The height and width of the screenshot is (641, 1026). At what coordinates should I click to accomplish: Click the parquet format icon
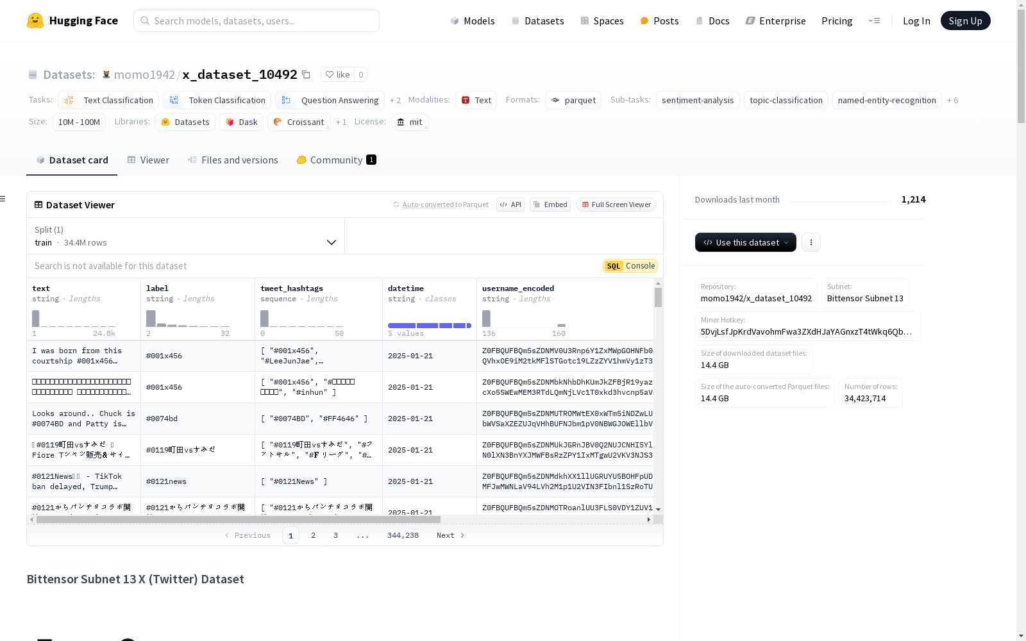coord(555,100)
